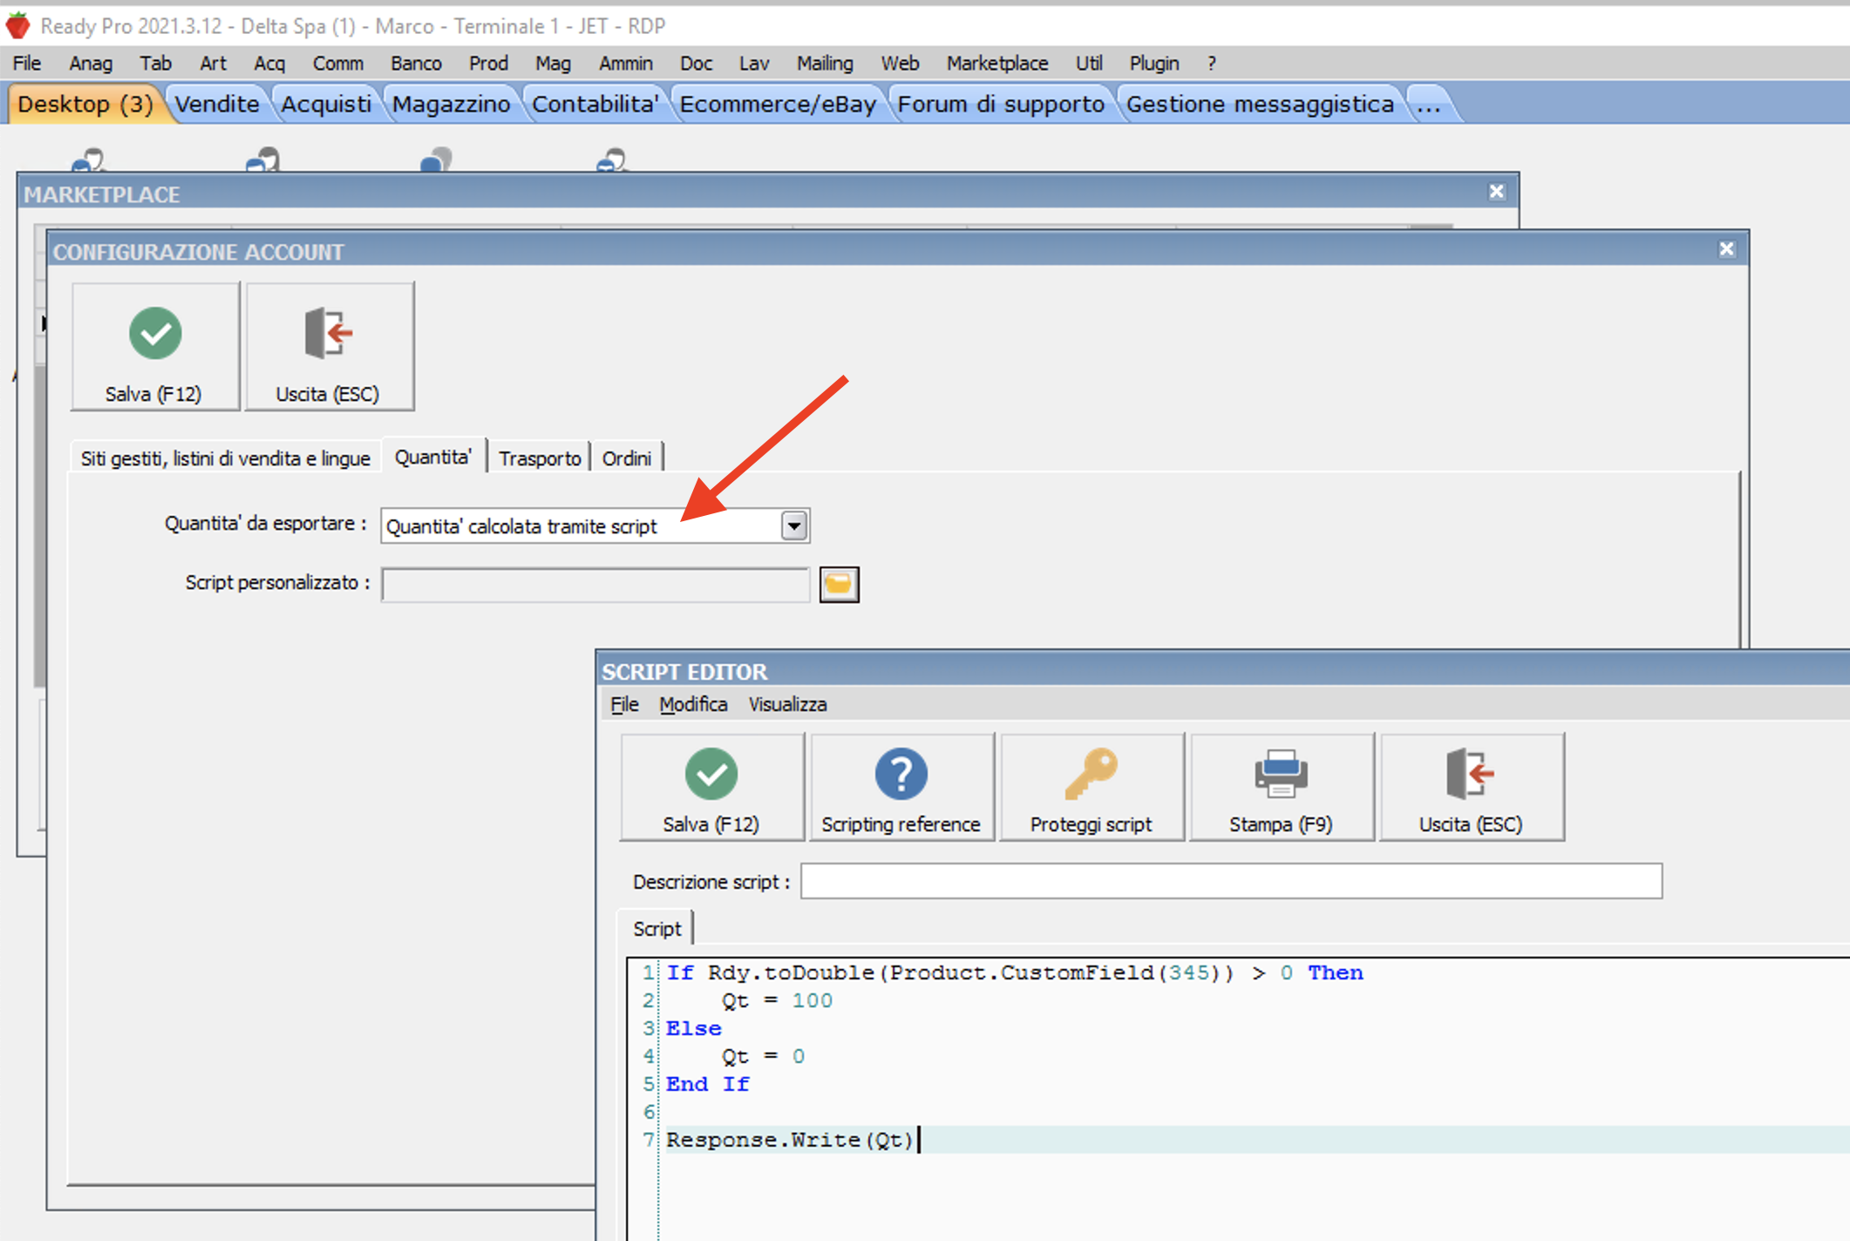The height and width of the screenshot is (1241, 1850).
Task: Open the folder browse icon next to Script personalizzato
Action: point(839,584)
